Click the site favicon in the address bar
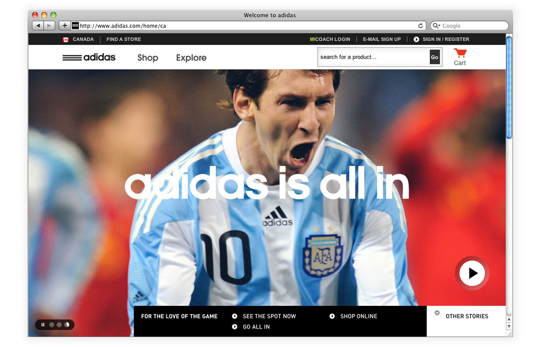 (x=75, y=26)
